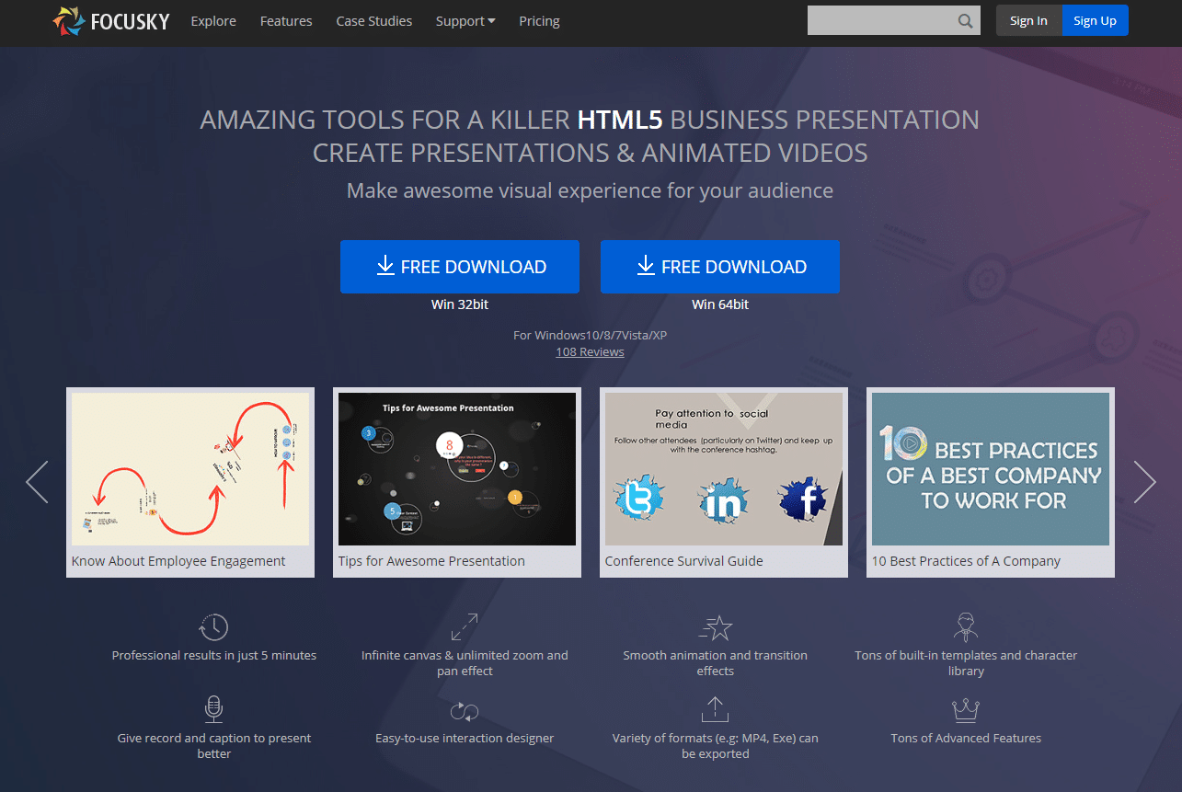Screen dimensions: 1182x792
Task: Click the interaction designer loop icon
Action: pos(465,709)
